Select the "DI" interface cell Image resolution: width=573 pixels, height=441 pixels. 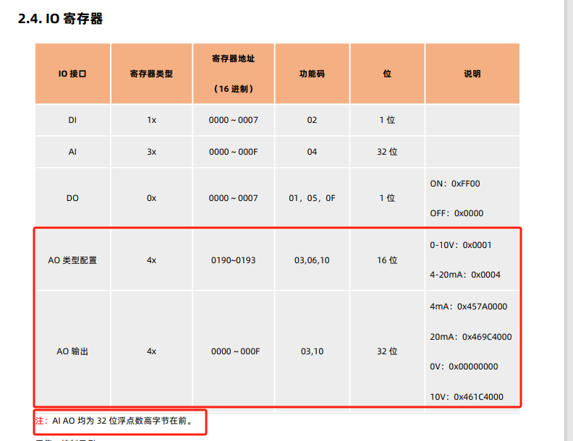tap(72, 120)
